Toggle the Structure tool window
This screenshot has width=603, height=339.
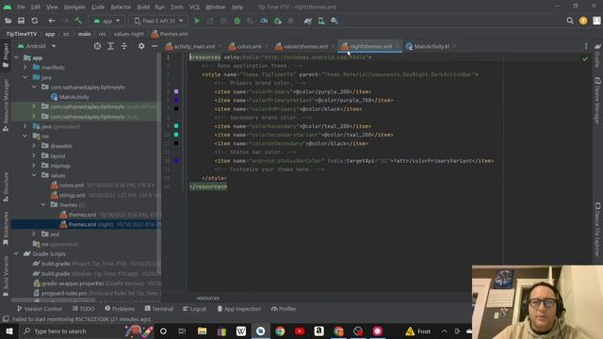[6, 186]
